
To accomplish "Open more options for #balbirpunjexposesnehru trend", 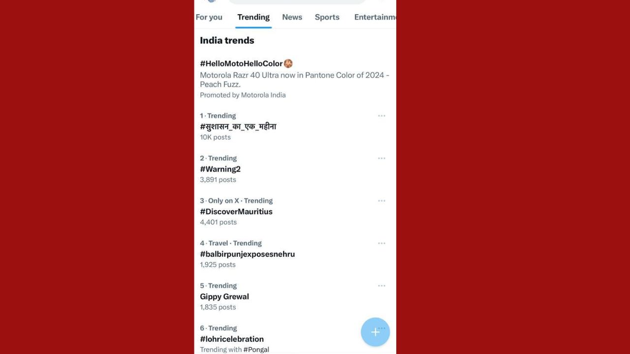I will (381, 243).
